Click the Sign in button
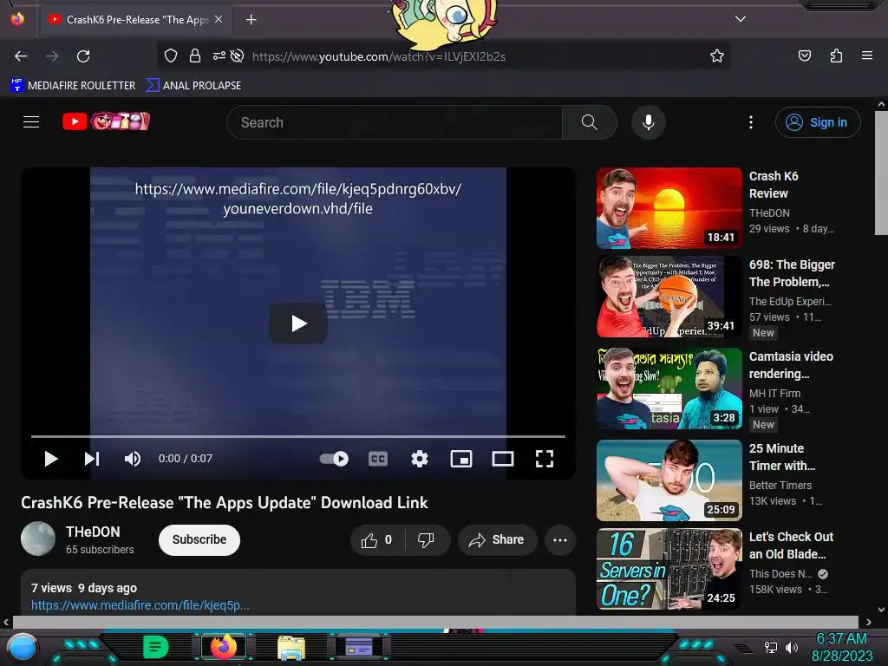 tap(818, 122)
